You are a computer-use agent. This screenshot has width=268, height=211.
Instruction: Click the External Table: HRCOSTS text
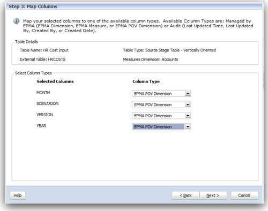(42, 59)
